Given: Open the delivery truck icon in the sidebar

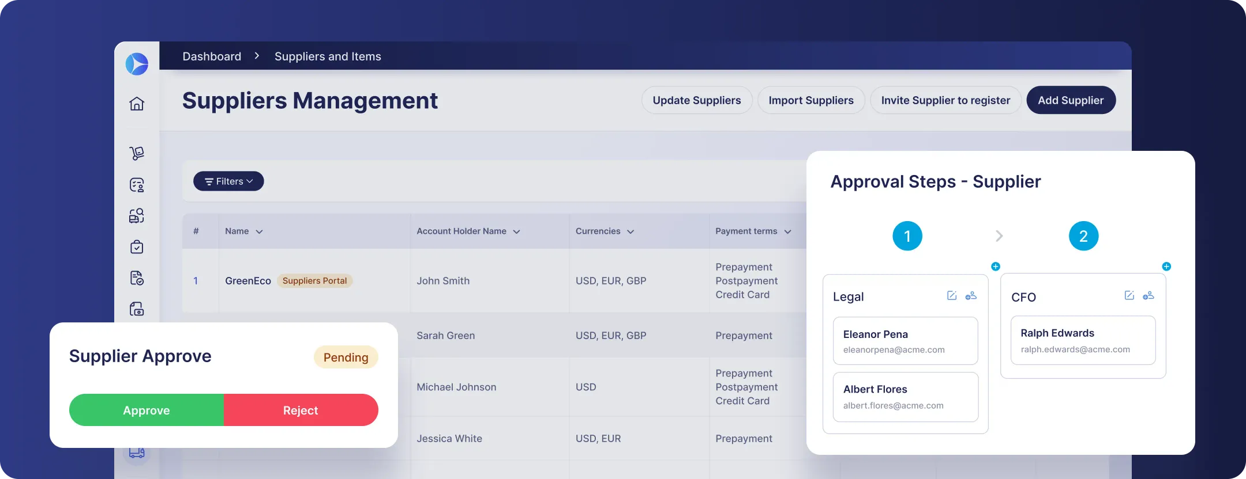Looking at the screenshot, I should 137,453.
